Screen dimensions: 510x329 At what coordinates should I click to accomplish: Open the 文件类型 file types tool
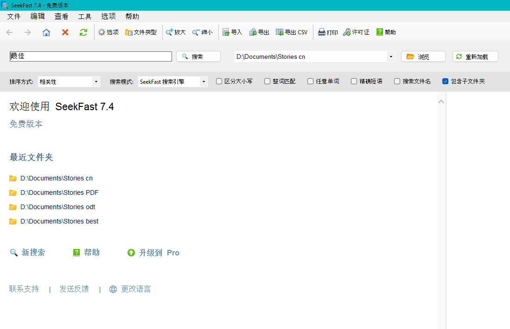[141, 32]
